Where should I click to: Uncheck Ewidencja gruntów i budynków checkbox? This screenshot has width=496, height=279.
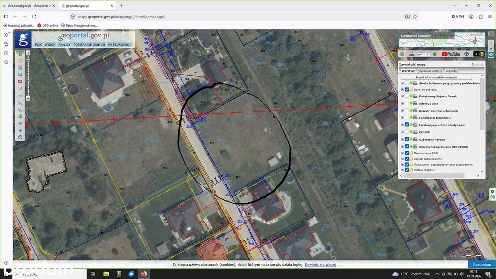point(407,125)
